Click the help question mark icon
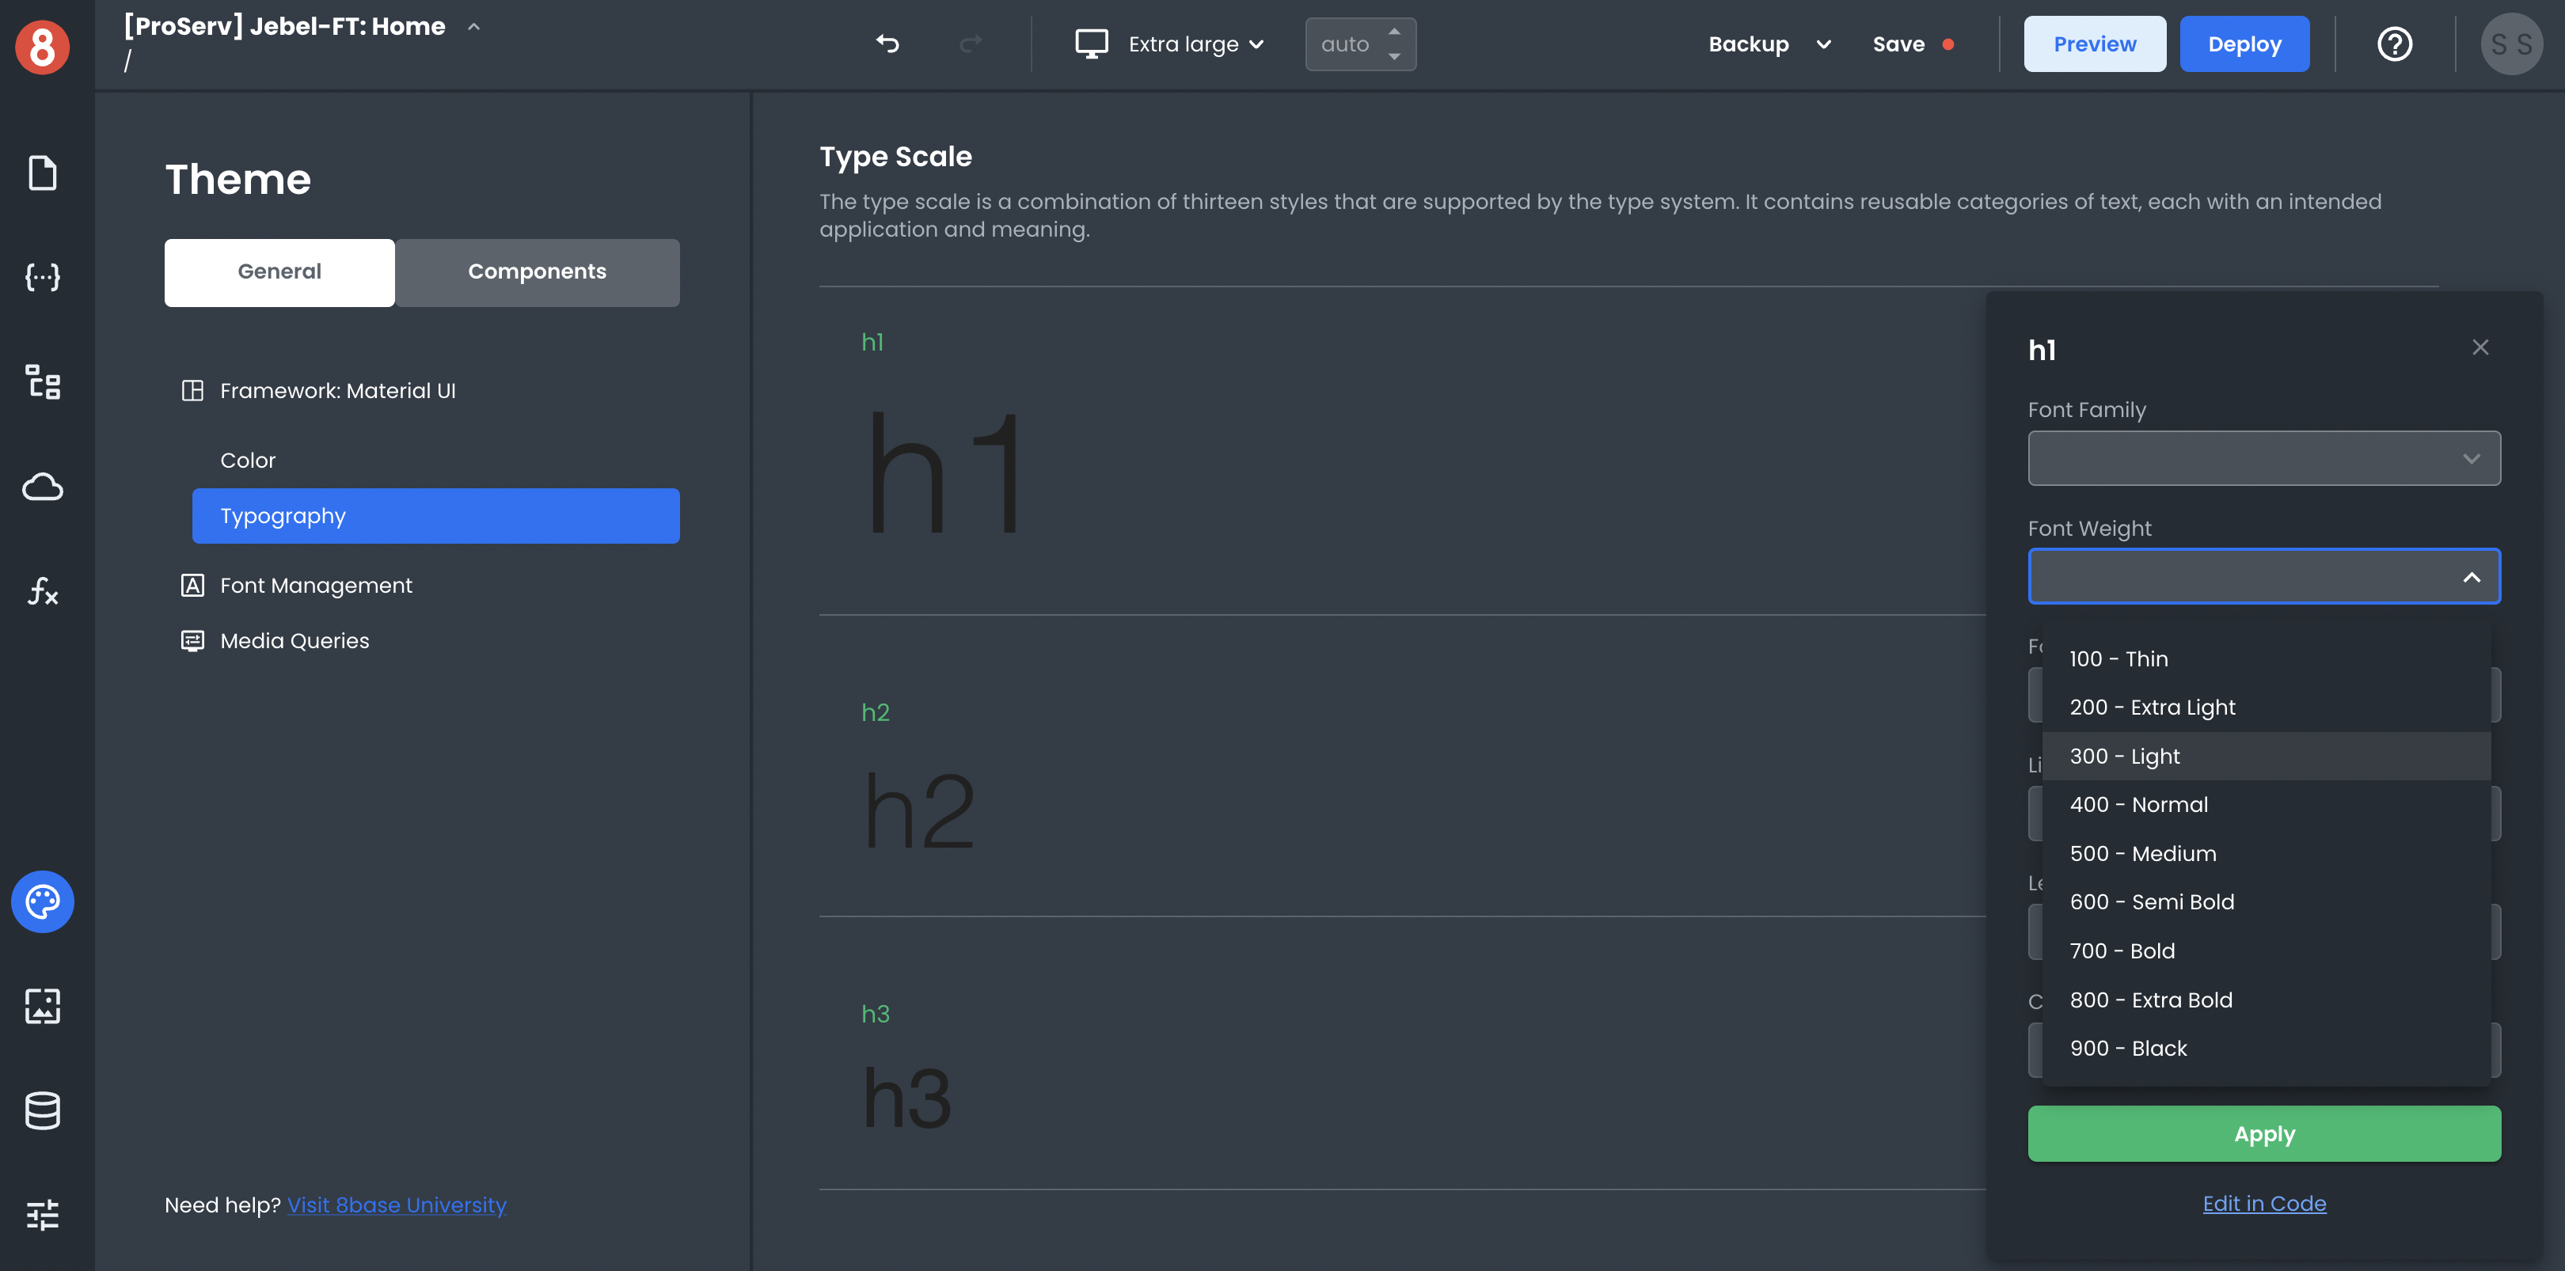The height and width of the screenshot is (1271, 2565). pyautogui.click(x=2394, y=44)
